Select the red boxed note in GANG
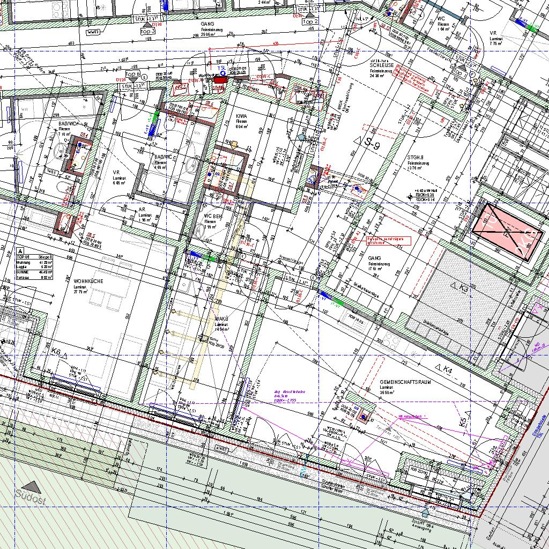 (389, 241)
